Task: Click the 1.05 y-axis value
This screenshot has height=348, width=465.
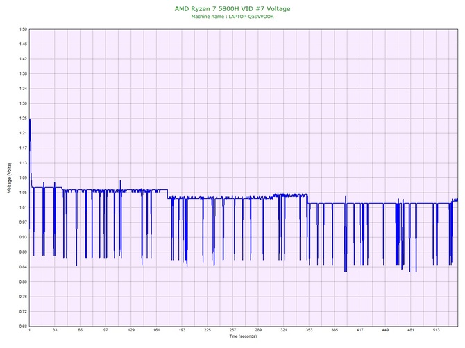Action: 23,193
